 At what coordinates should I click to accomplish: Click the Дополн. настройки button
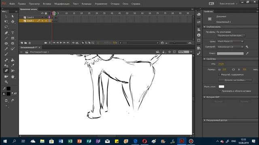pos(235,80)
